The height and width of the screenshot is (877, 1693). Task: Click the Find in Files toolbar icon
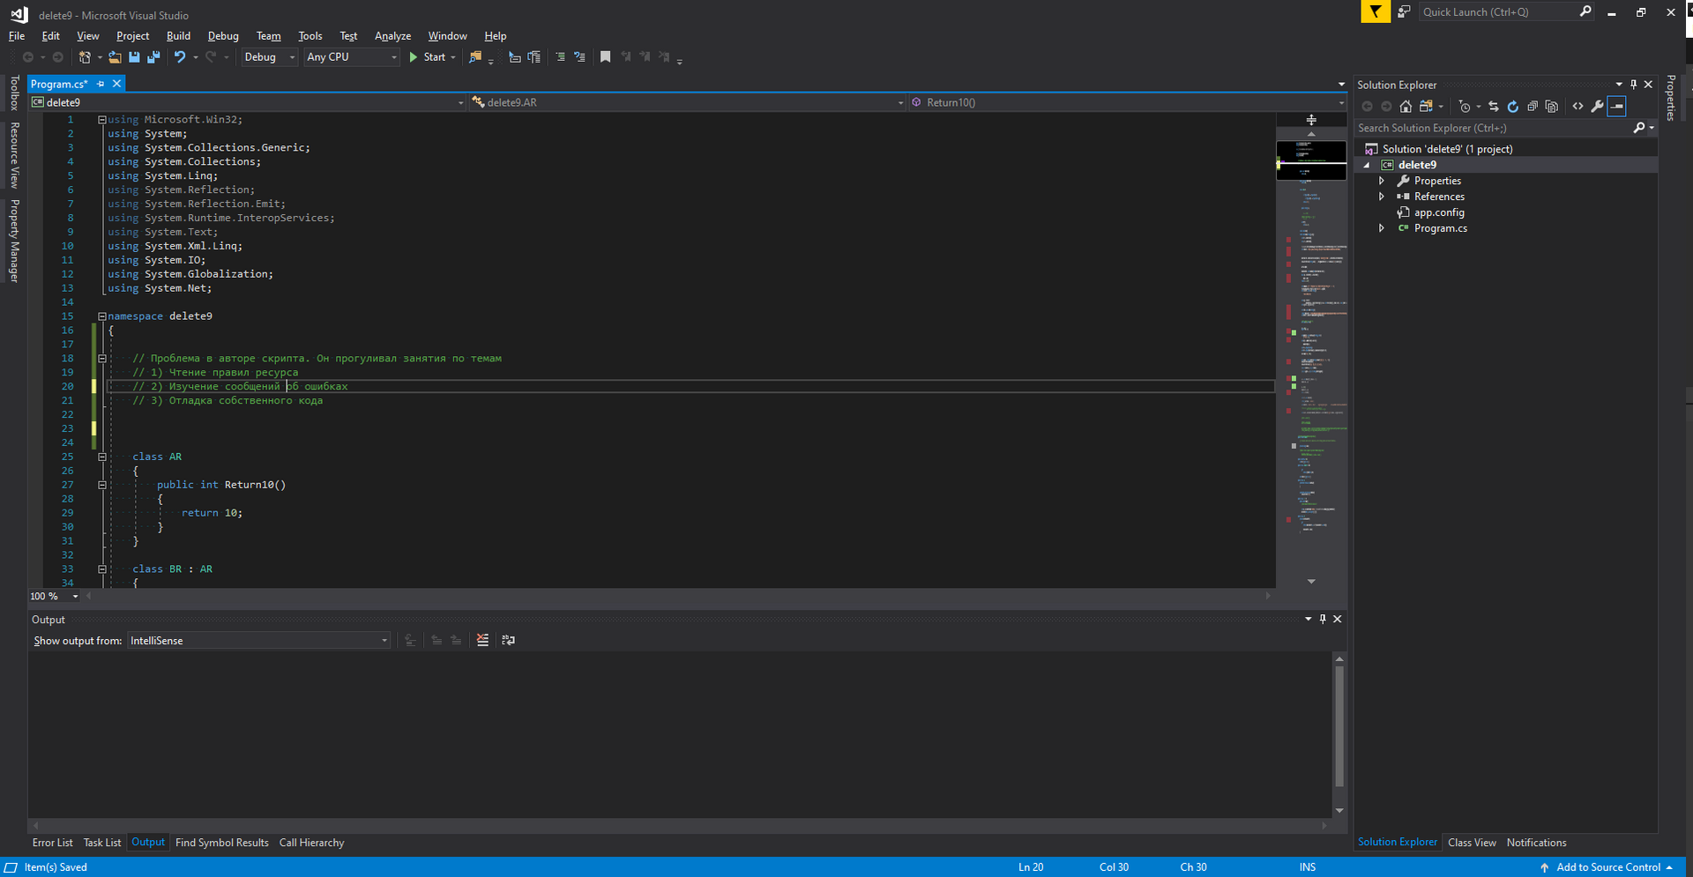[x=475, y=57]
